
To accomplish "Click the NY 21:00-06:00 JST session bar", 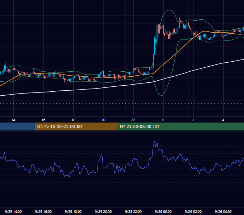I will [x=180, y=126].
